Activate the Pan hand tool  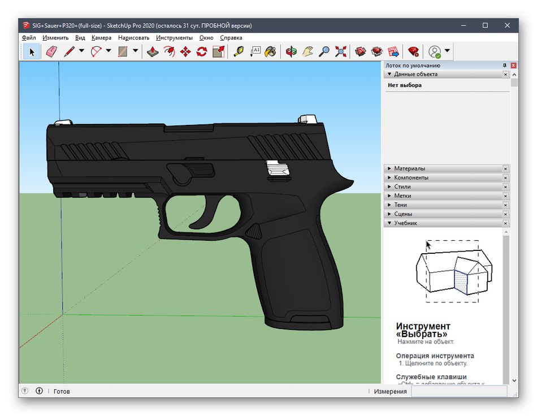[308, 51]
